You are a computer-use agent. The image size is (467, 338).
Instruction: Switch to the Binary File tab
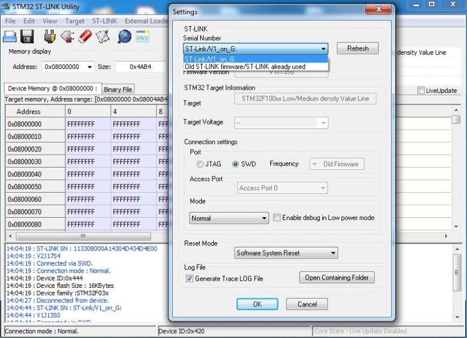coord(118,89)
